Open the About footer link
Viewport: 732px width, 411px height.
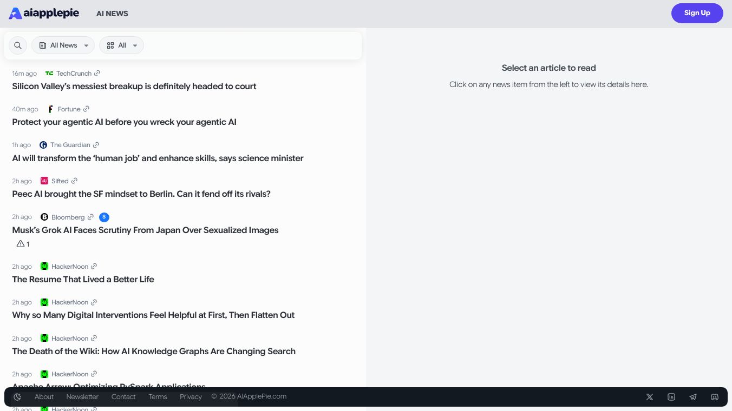point(44,397)
